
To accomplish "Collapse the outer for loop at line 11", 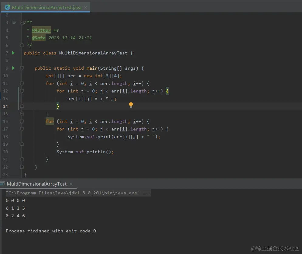I will 22,83.
